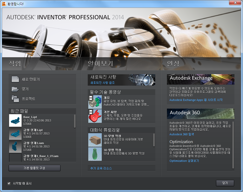Open the Optimization 살펴보기 link
Image resolution: width=243 pixels, height=192 pixels.
[x=184, y=161]
